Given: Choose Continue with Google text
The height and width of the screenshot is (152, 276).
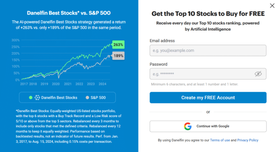Looking at the screenshot, I should click(213, 126).
